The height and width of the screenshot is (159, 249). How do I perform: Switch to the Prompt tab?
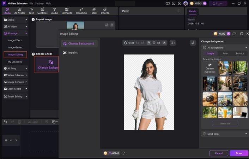240,53
